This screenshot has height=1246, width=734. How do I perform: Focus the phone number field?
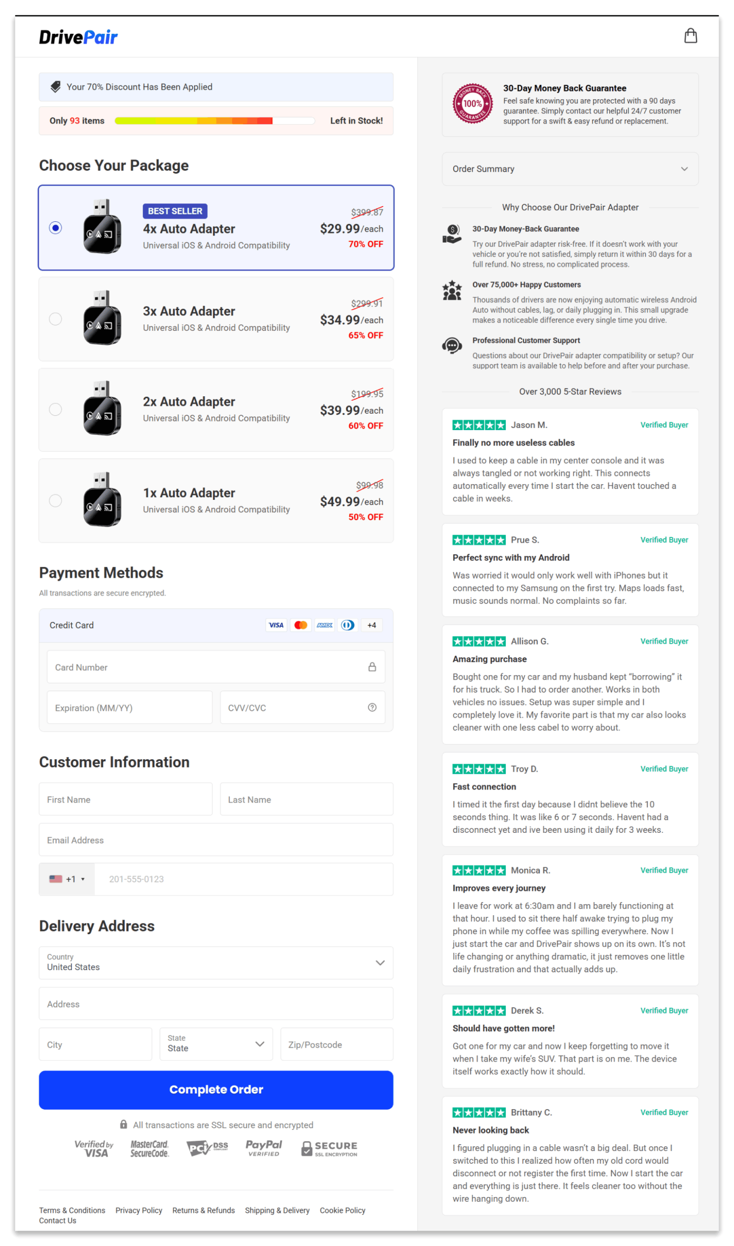pos(244,879)
